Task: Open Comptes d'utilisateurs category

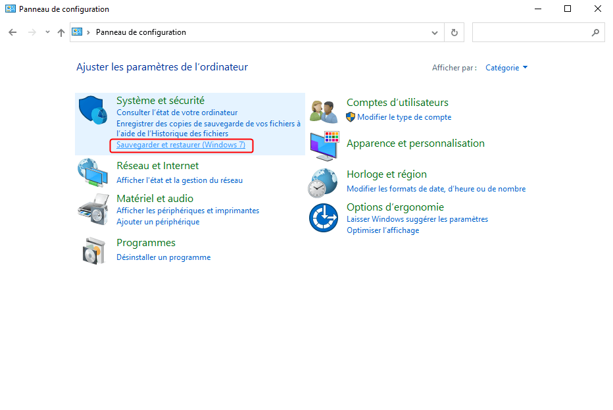Action: [x=397, y=103]
